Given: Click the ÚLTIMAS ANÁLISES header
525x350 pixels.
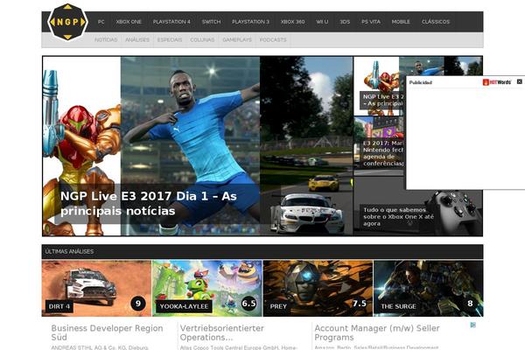Looking at the screenshot, I should tap(70, 251).
